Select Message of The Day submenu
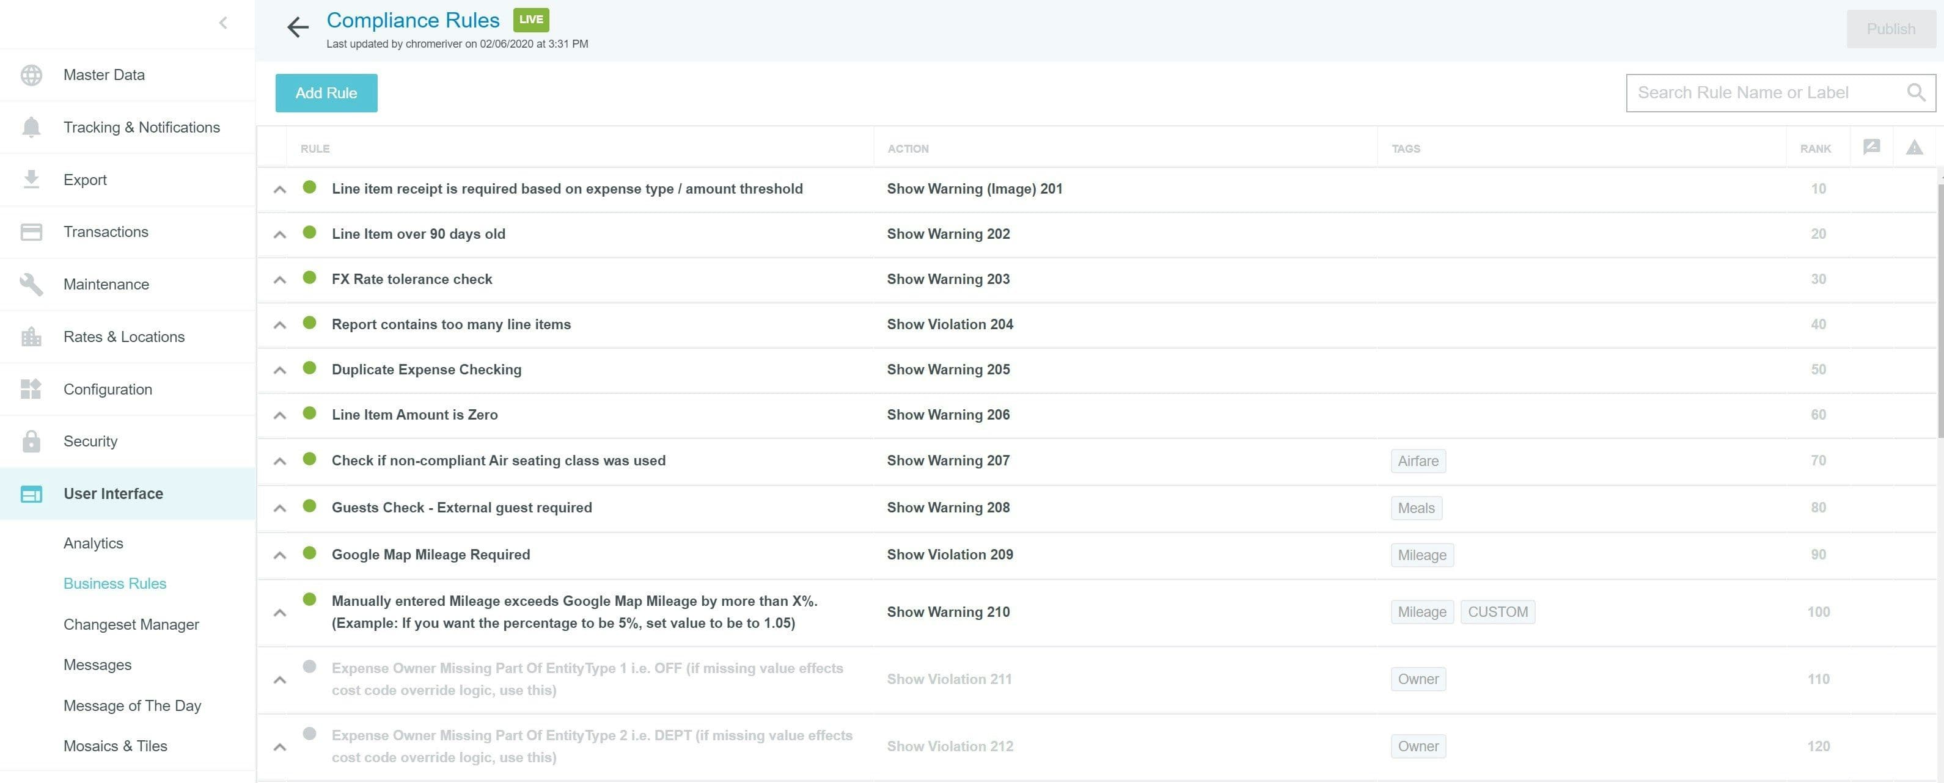Screen dimensions: 1944x783 point(132,706)
